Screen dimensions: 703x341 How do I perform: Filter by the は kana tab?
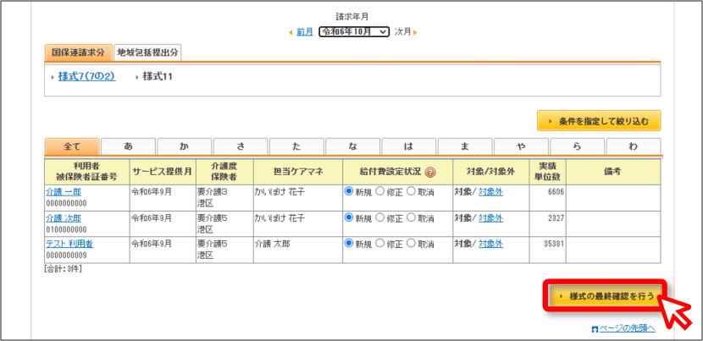(x=408, y=146)
